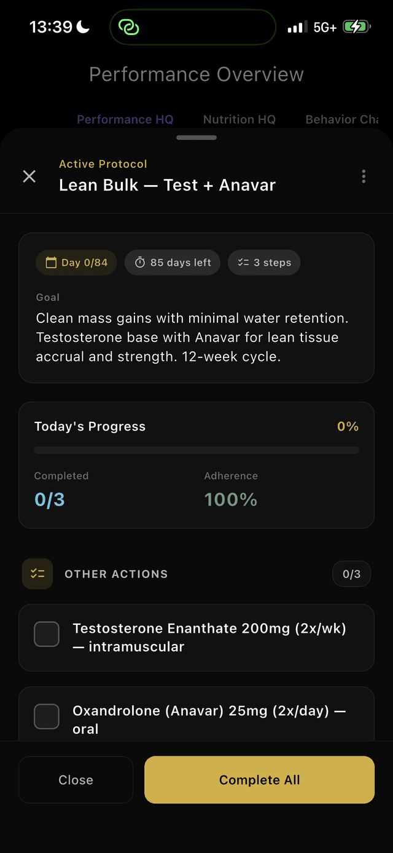
Task: Select the gold checklist icon next to OTHER ACTIONS
Action: [37, 573]
